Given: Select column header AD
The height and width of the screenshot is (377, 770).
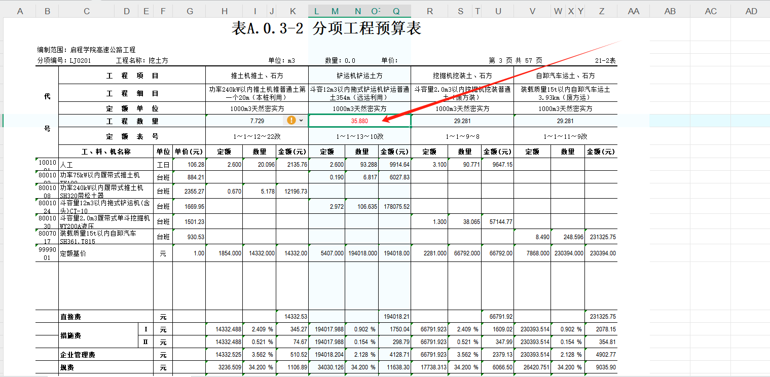Looking at the screenshot, I should coord(751,11).
